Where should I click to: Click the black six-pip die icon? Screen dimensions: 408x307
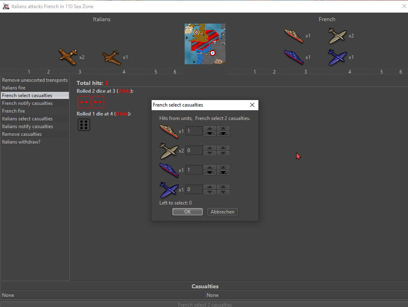84,124
